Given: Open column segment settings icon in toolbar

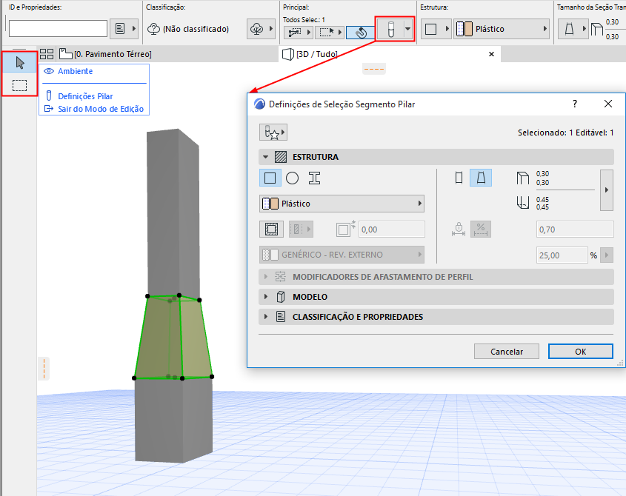Looking at the screenshot, I should click(391, 29).
